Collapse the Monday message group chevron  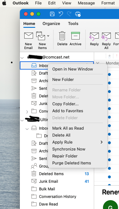point(98,63)
